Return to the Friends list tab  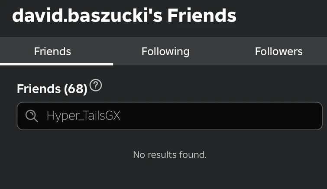point(52,51)
